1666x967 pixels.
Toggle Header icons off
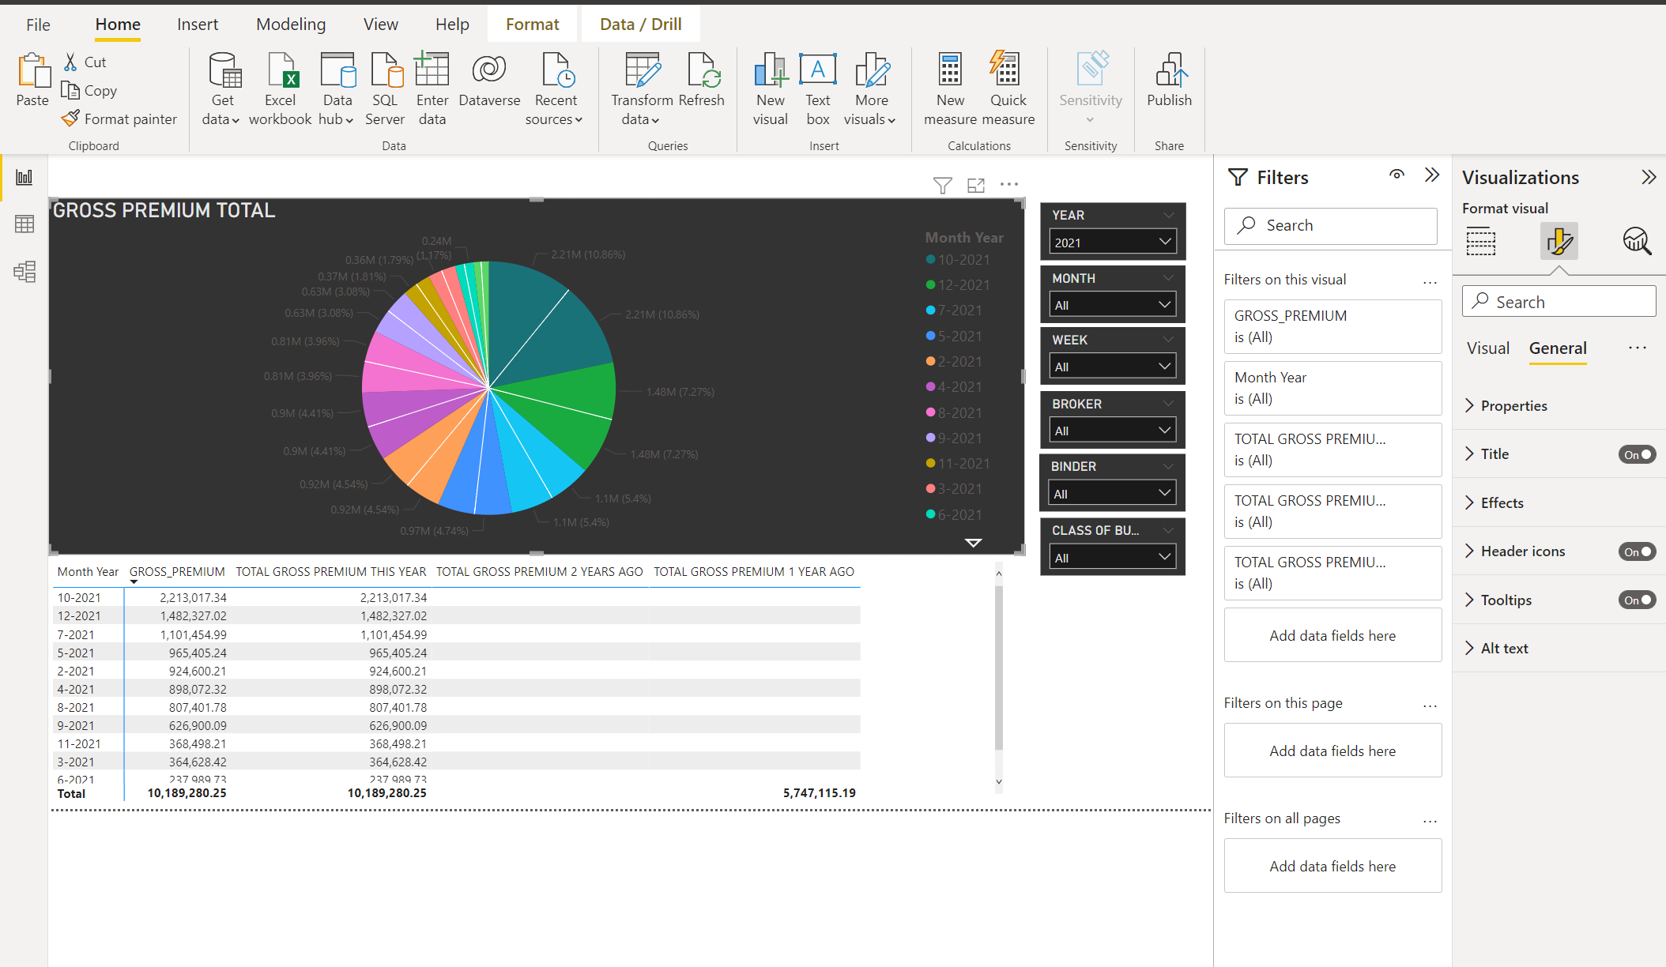pos(1636,551)
